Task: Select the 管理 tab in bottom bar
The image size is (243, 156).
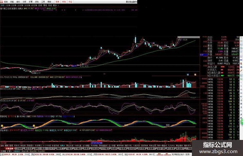Action: pos(11,145)
